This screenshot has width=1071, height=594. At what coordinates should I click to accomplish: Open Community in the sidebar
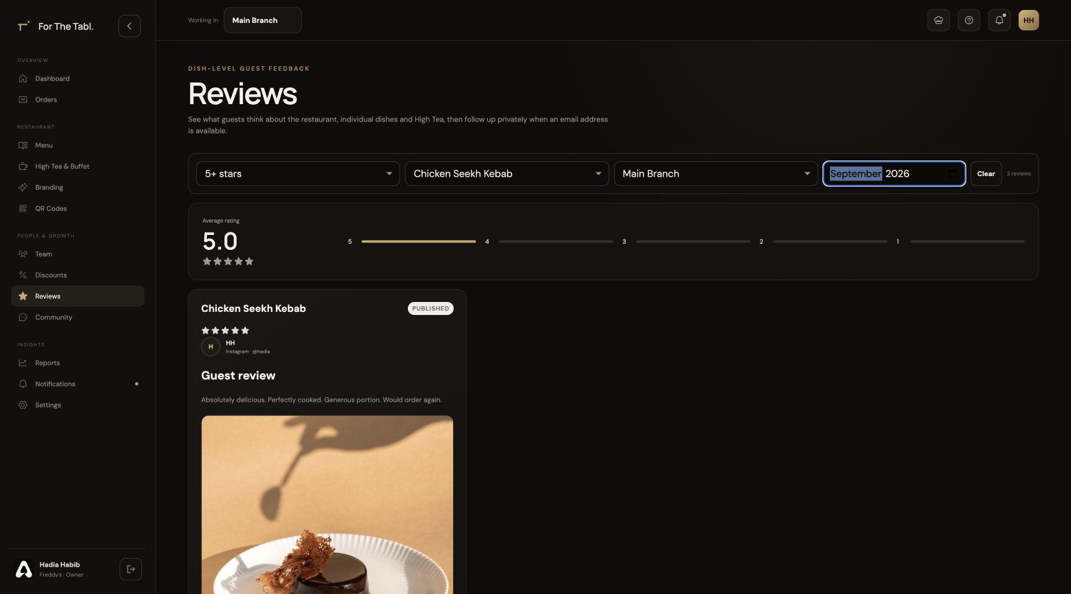pos(77,317)
